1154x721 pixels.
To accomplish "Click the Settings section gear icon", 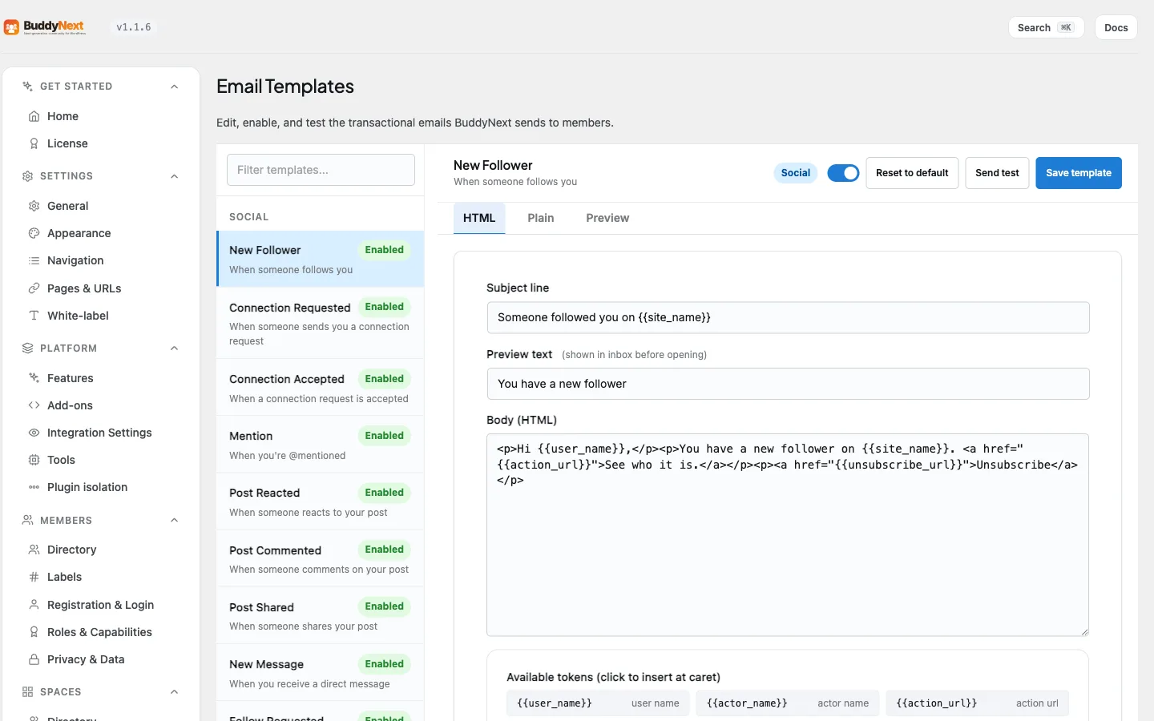I will [27, 176].
